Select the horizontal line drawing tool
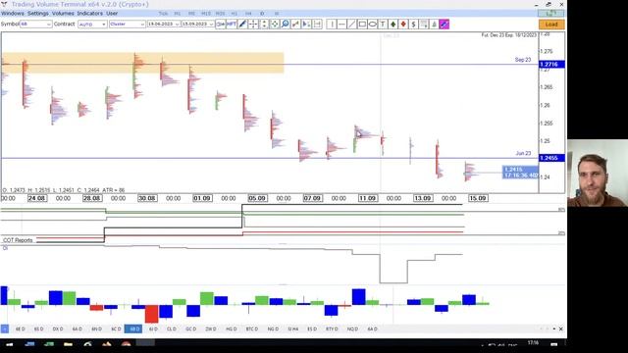Screen dimensions: 628x353 (341, 24)
